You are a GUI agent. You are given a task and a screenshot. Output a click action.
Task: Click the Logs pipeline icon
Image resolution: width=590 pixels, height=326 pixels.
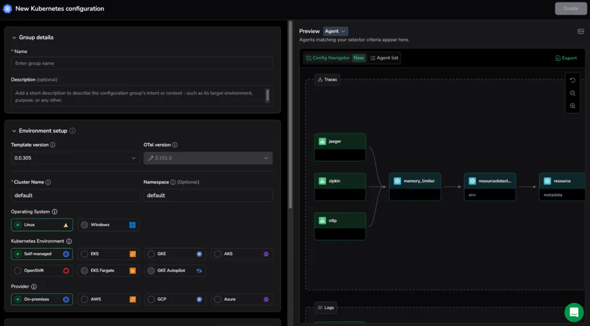[x=320, y=308]
